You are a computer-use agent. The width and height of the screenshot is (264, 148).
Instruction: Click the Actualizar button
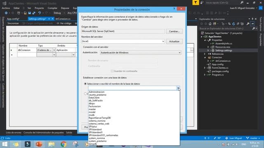point(174,41)
